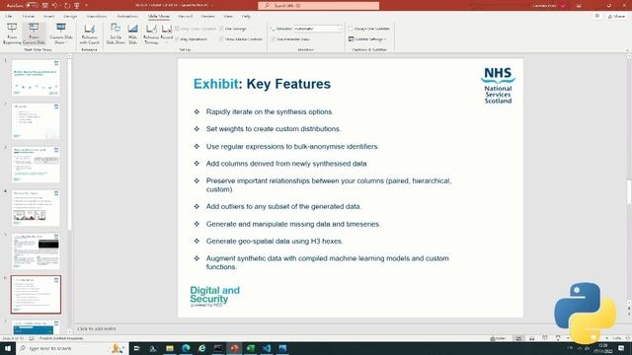This screenshot has height=355, width=632.
Task: Switch to the Review tab
Action: 208,16
